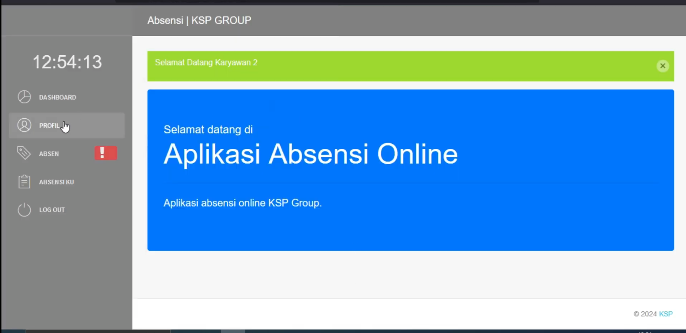Click the Absensi | KSP GROUP header title
686x333 pixels.
pyautogui.click(x=199, y=20)
